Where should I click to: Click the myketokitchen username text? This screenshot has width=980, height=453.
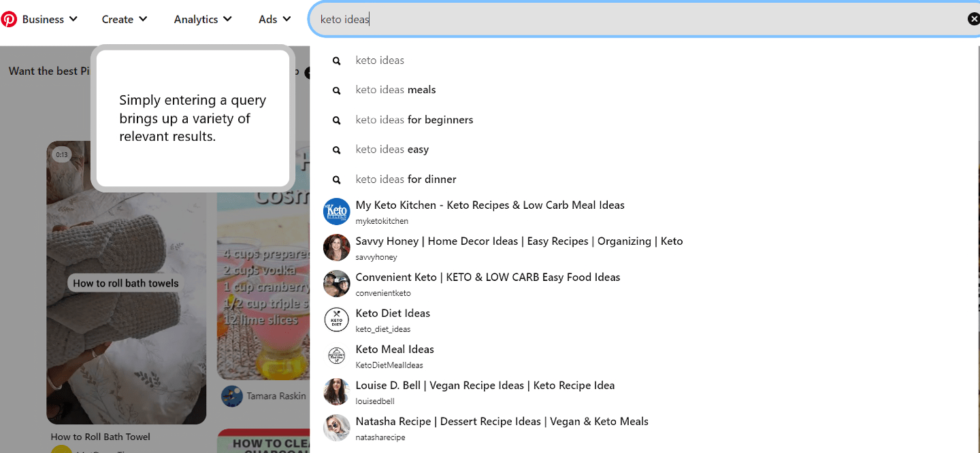[382, 221]
